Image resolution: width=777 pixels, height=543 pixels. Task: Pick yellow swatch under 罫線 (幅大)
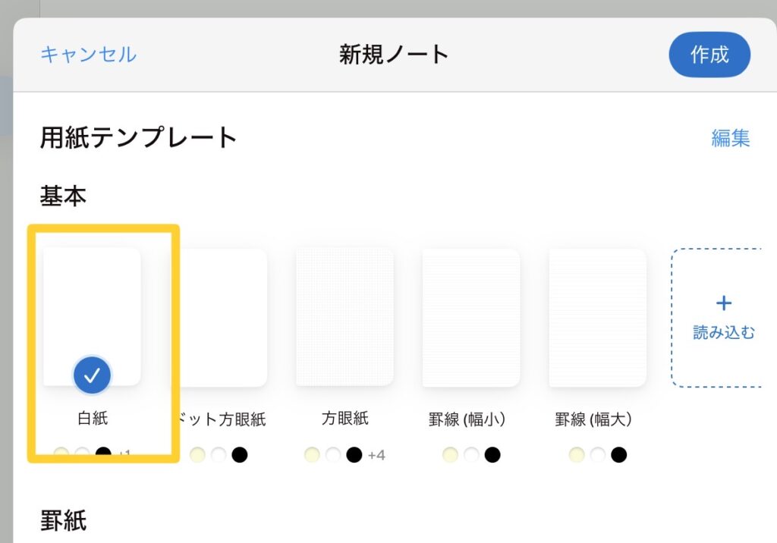click(577, 455)
